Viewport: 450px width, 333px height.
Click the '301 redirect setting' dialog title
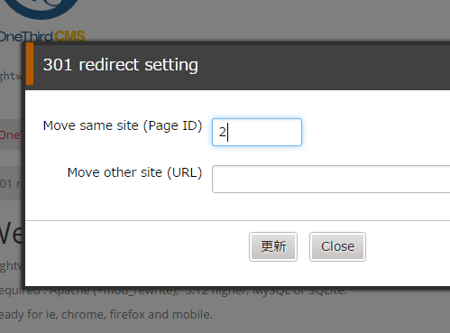point(121,65)
